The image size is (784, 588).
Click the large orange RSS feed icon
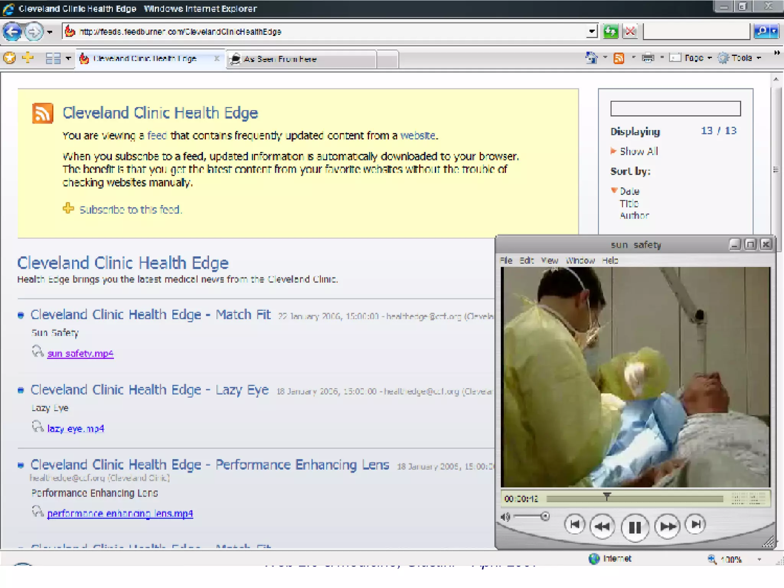click(42, 113)
